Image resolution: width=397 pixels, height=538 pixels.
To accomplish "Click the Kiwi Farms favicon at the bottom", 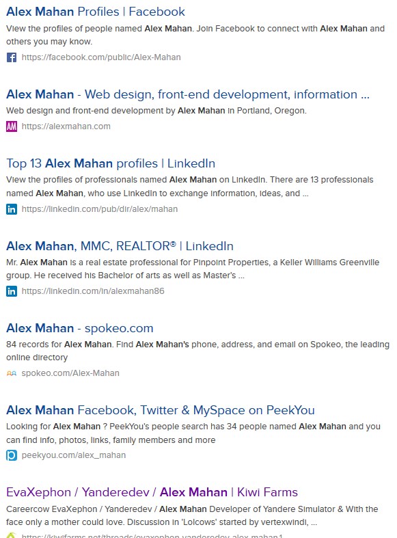I will (x=12, y=535).
